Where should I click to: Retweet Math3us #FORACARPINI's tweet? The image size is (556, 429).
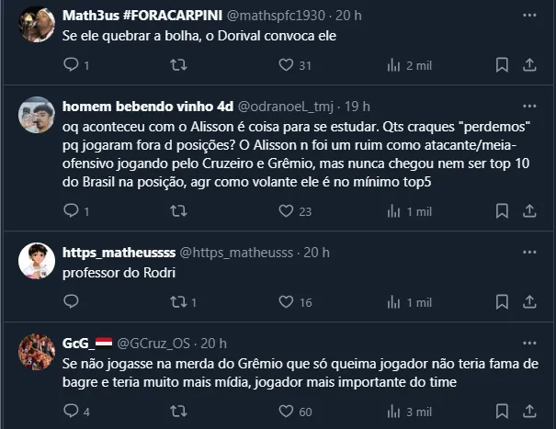179,65
